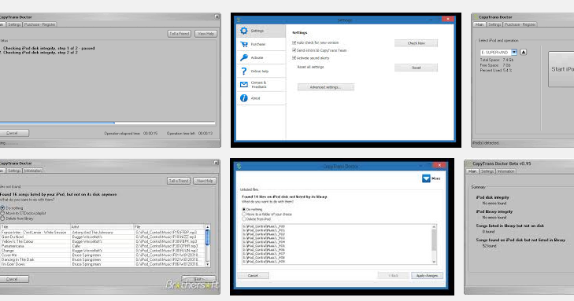Select the song row 'Panamericana'
The width and height of the screenshot is (574, 301).
pyautogui.click(x=102, y=246)
